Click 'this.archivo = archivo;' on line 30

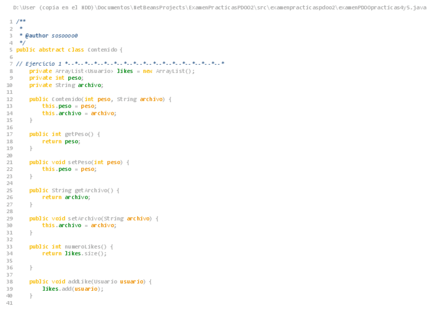coord(79,226)
